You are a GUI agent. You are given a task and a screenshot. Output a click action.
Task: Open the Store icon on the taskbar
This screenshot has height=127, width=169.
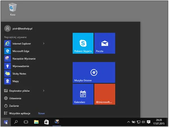point(46,122)
